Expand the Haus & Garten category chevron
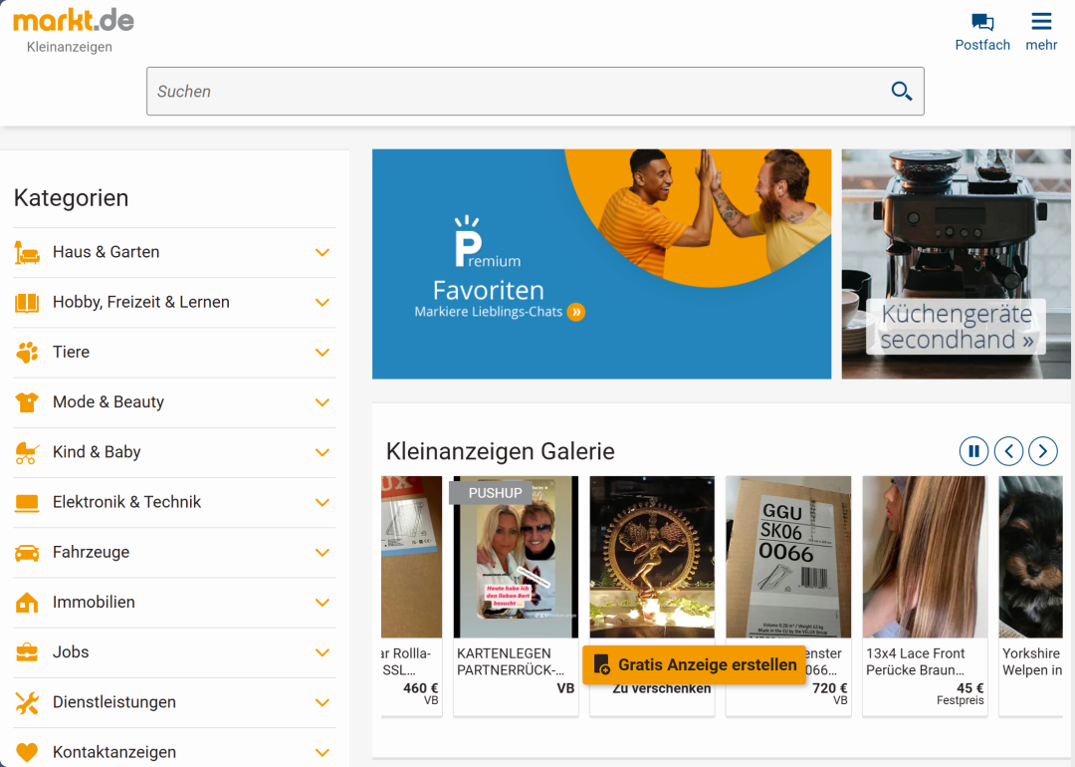The width and height of the screenshot is (1075, 767). point(322,253)
